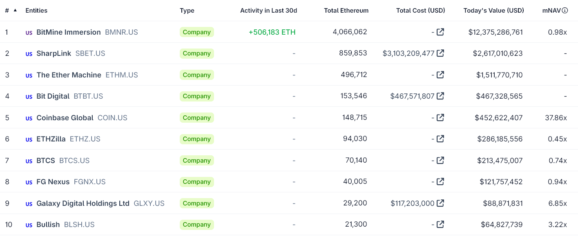Open BTCS's external cost link
The width and height of the screenshot is (578, 236).
(440, 160)
